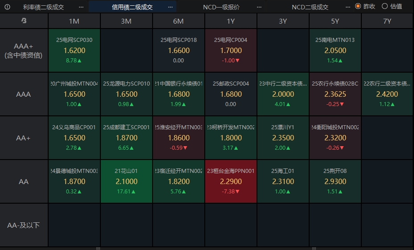Screen dimensions: 414x250
Task: Click the logo icon in the header corner
Action: (x=24, y=21)
